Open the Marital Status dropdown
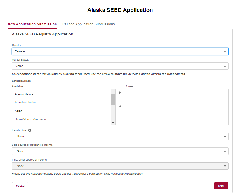Screen dimensions: 238x194 120,66
